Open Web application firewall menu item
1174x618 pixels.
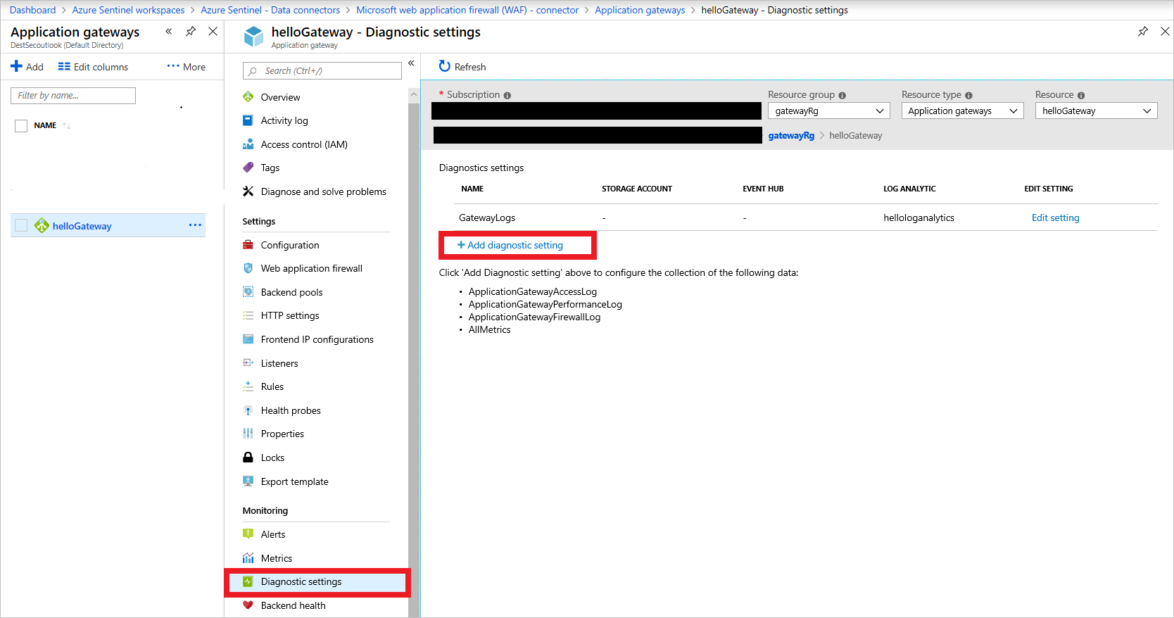(312, 268)
